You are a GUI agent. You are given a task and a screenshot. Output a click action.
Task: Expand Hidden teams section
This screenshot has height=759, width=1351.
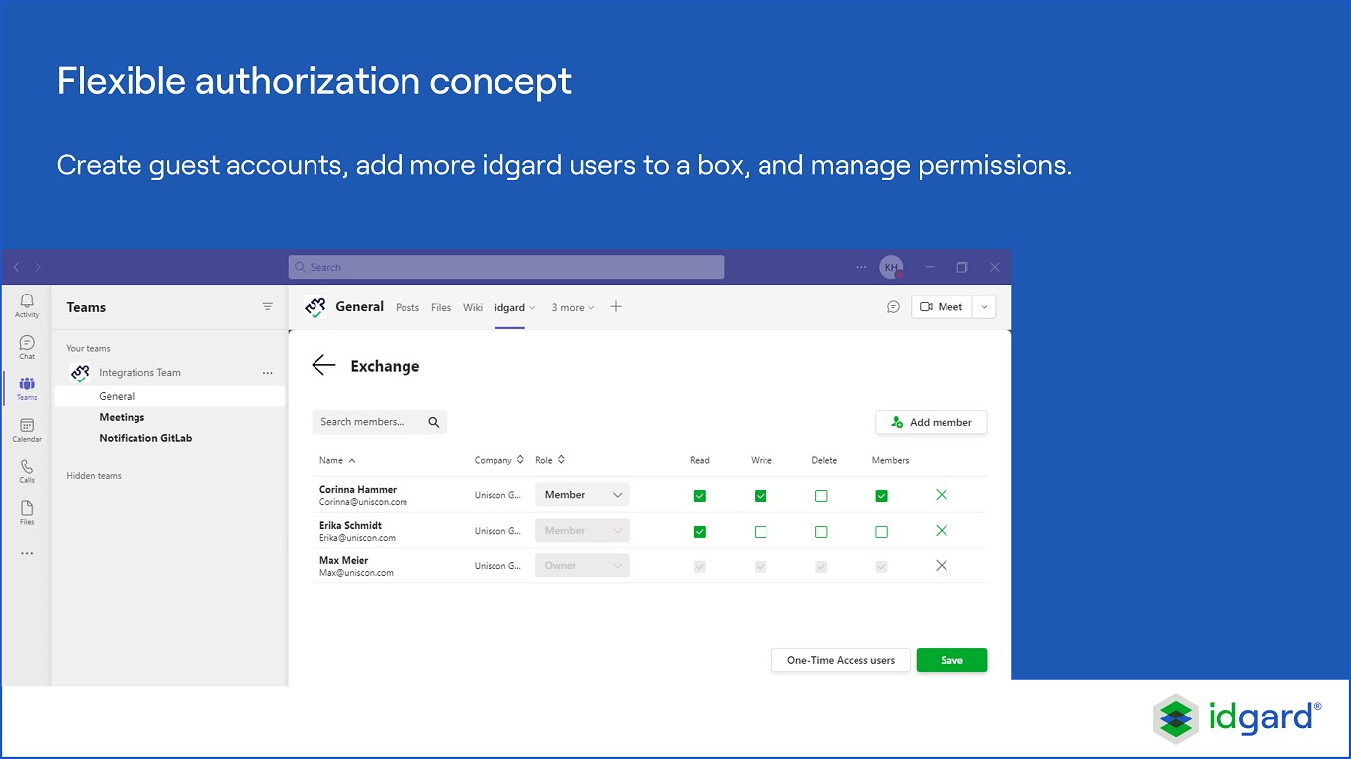coord(94,476)
